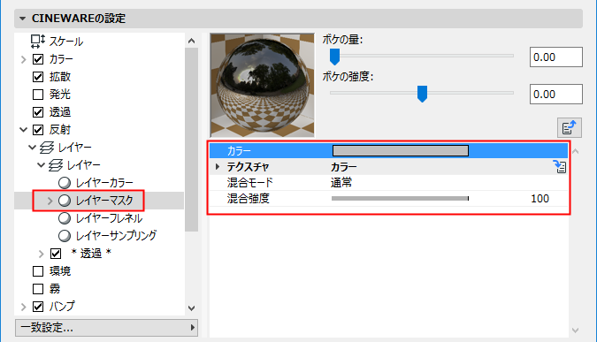Enable the 発光 channel checkbox

38,95
